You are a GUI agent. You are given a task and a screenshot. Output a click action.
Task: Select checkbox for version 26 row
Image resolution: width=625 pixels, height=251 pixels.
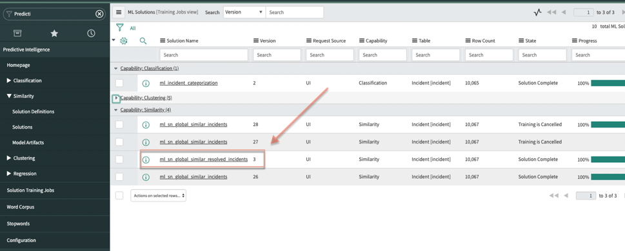pos(119,176)
